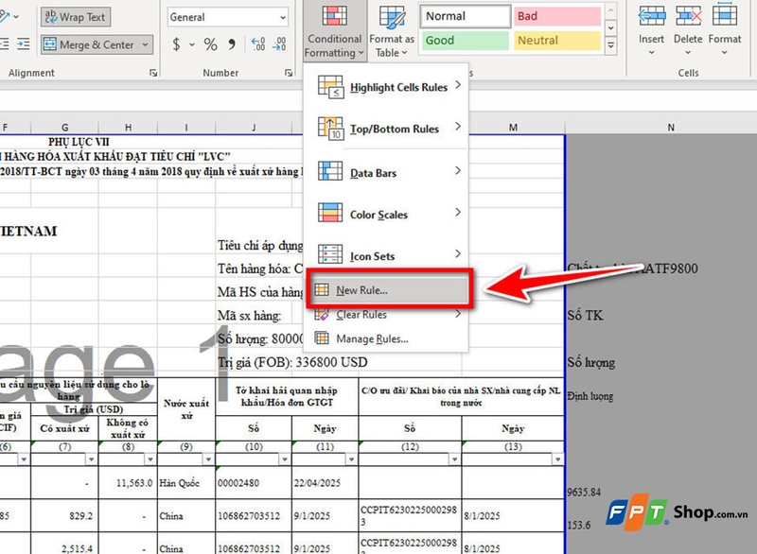
Task: Select column H header
Action: click(x=128, y=128)
